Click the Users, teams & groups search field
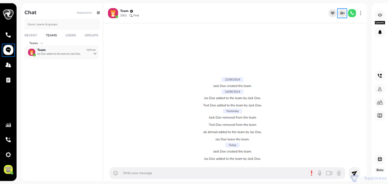 point(62,25)
